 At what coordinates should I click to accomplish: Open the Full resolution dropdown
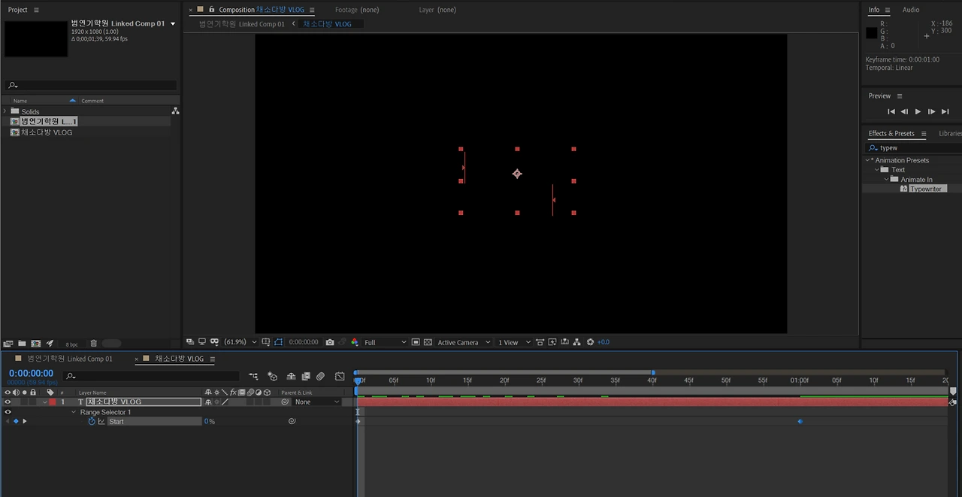pos(385,342)
